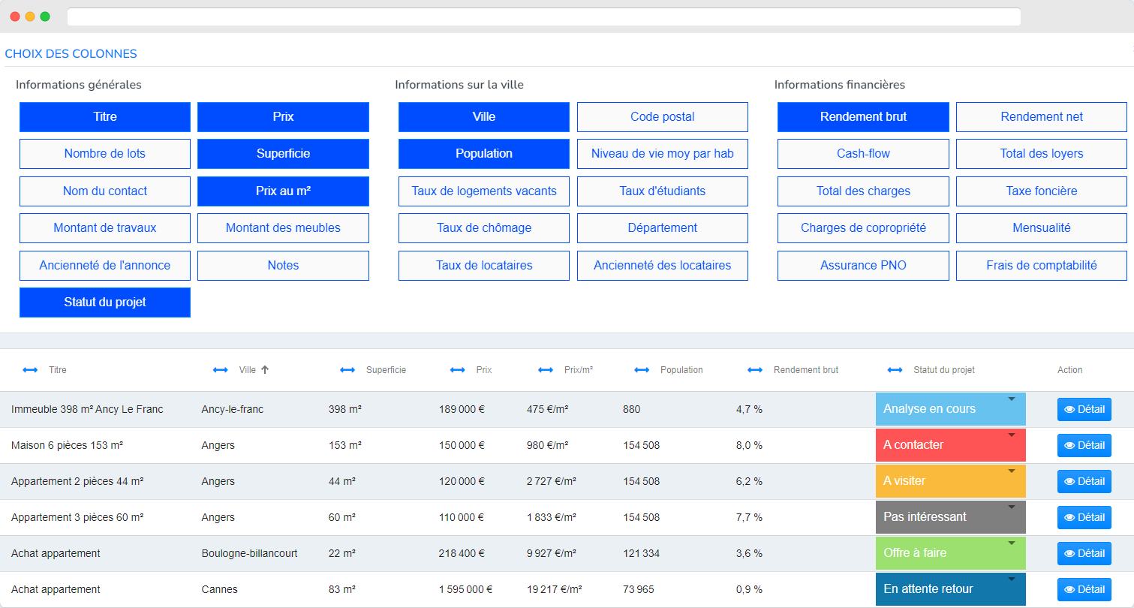This screenshot has height=608, width=1134.
Task: Click the eye icon on the Boulogne-billancourt Détail button
Action: 1070,553
